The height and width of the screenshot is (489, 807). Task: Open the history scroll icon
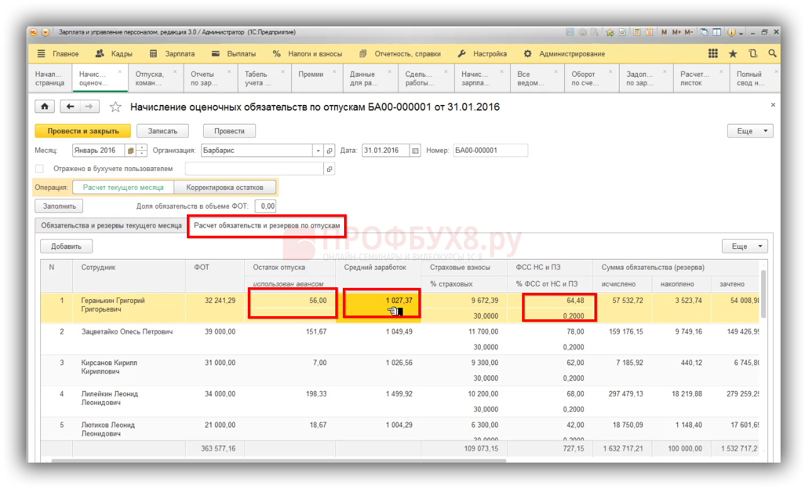click(x=753, y=54)
